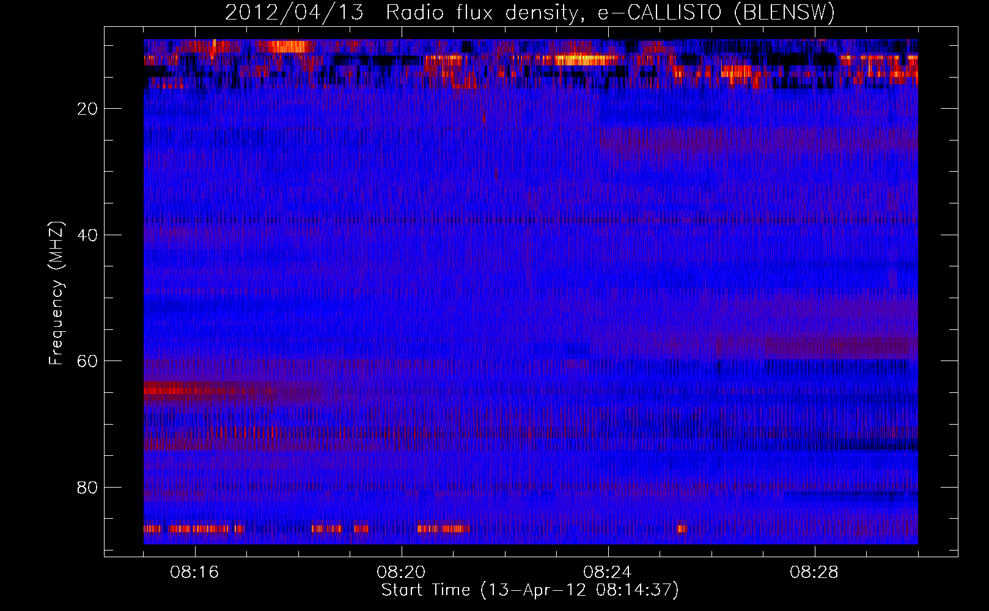Click the 20 MHz frequency tick label
Viewport: 989px width, 611px height.
click(x=87, y=109)
